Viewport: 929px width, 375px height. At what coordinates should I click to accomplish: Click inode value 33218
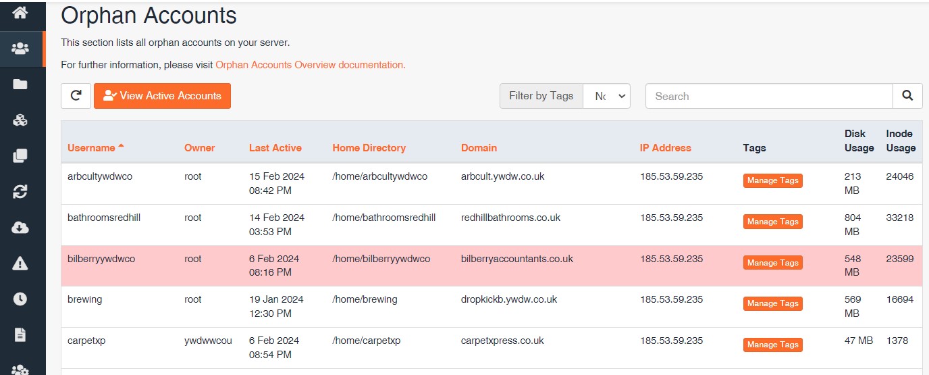point(899,218)
